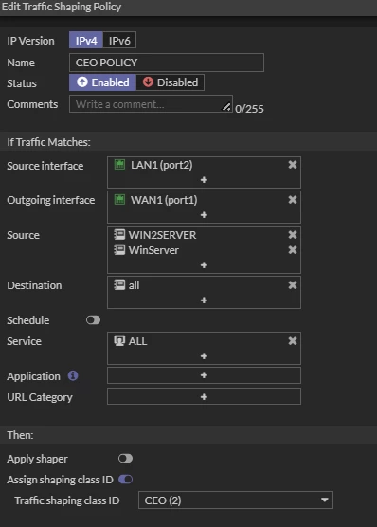This screenshot has width=377, height=527.
Task: Remove LAN1 (port2) from Source interface
Action: (293, 165)
